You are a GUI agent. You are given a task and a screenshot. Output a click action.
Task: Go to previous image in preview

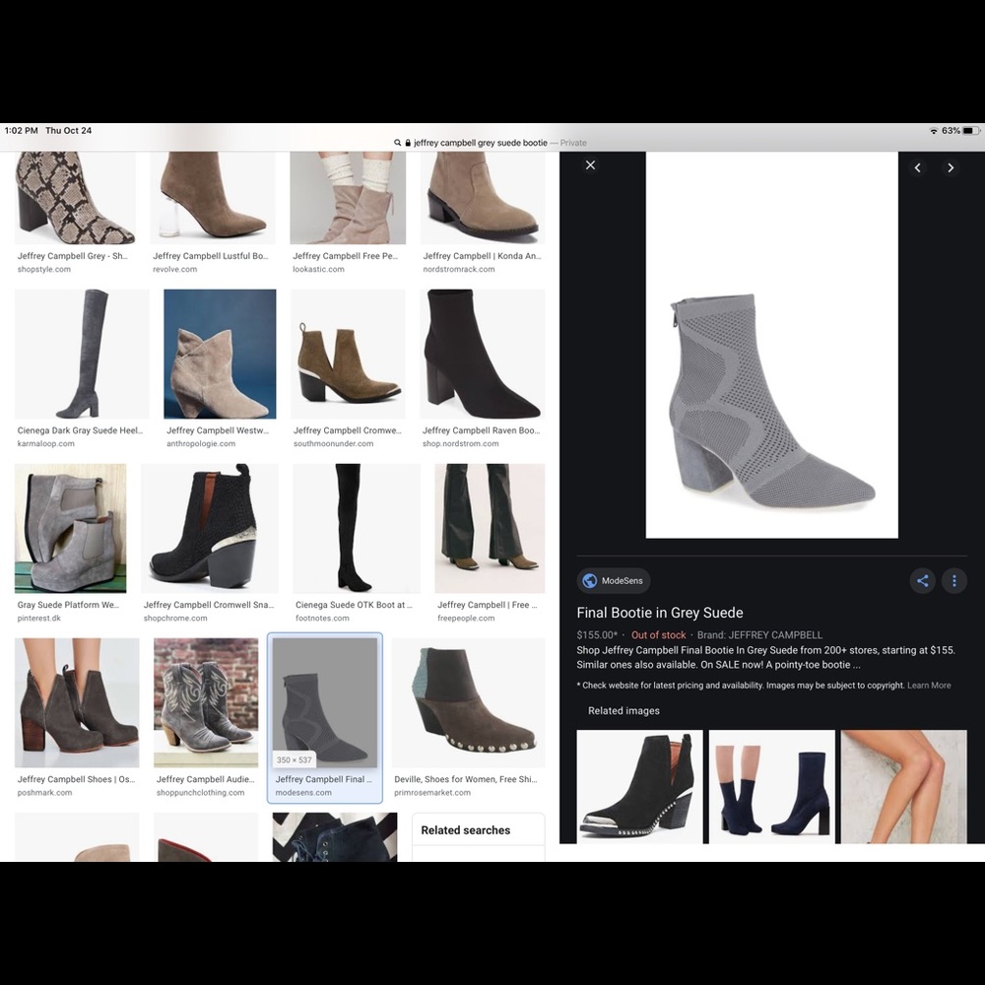point(918,167)
